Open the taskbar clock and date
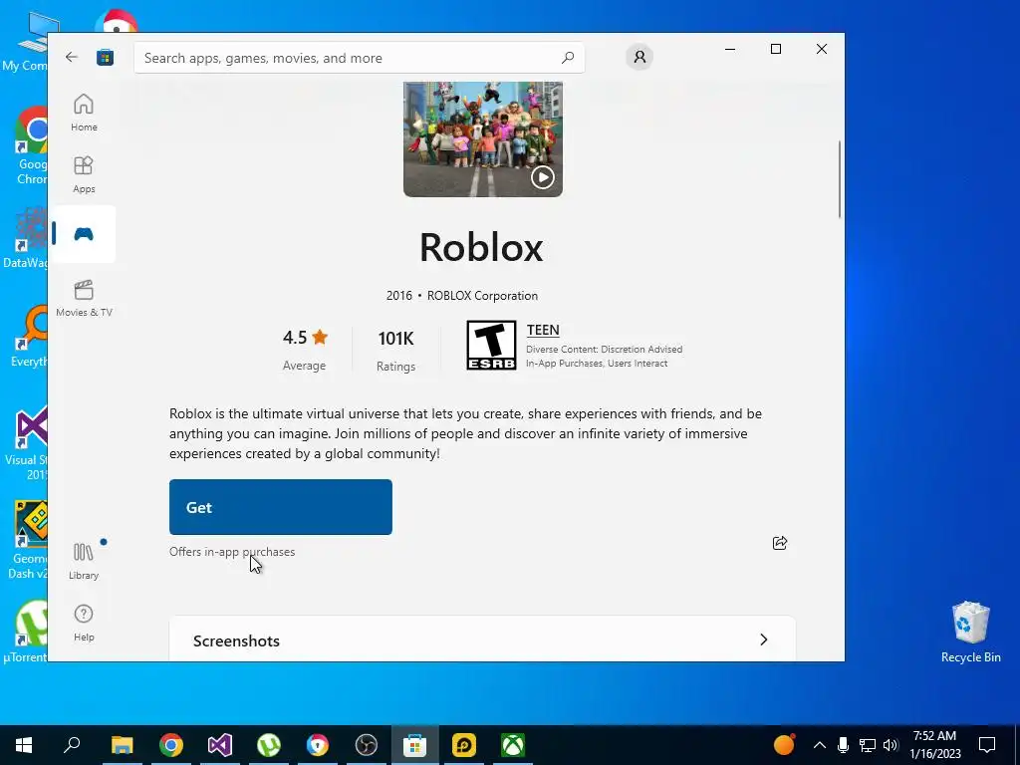 click(934, 745)
